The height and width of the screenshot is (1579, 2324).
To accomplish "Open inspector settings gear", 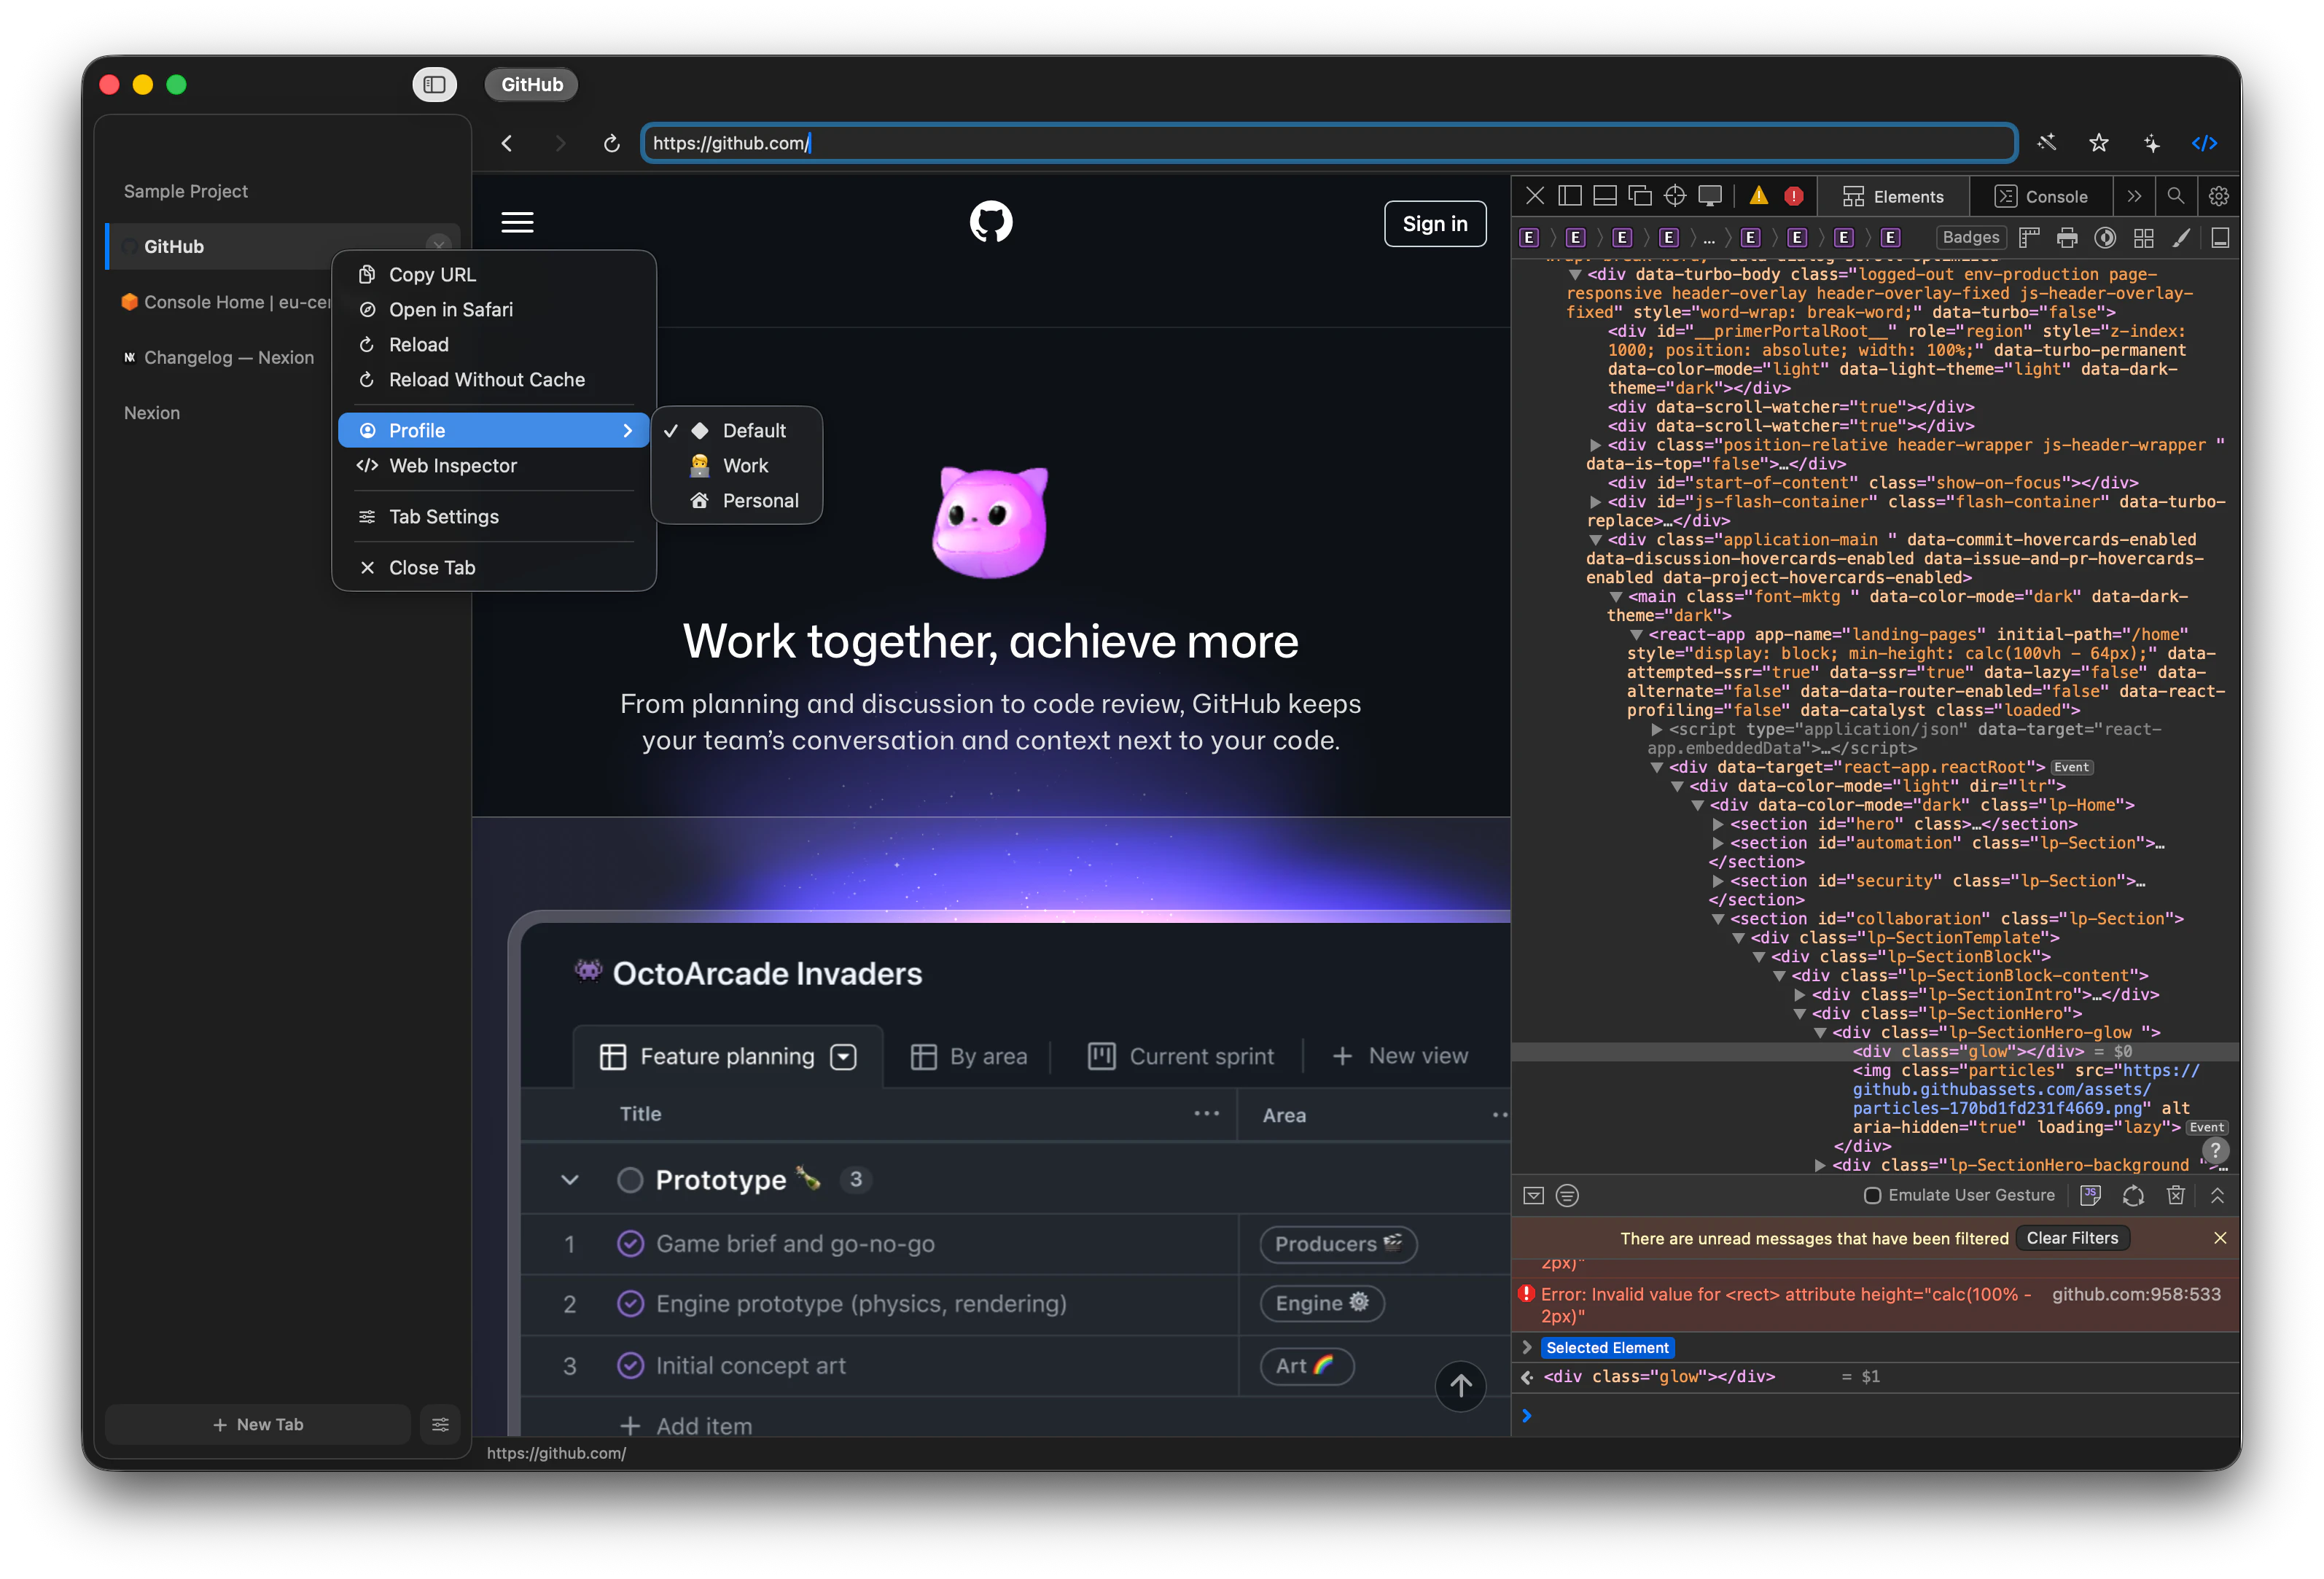I will (2219, 196).
